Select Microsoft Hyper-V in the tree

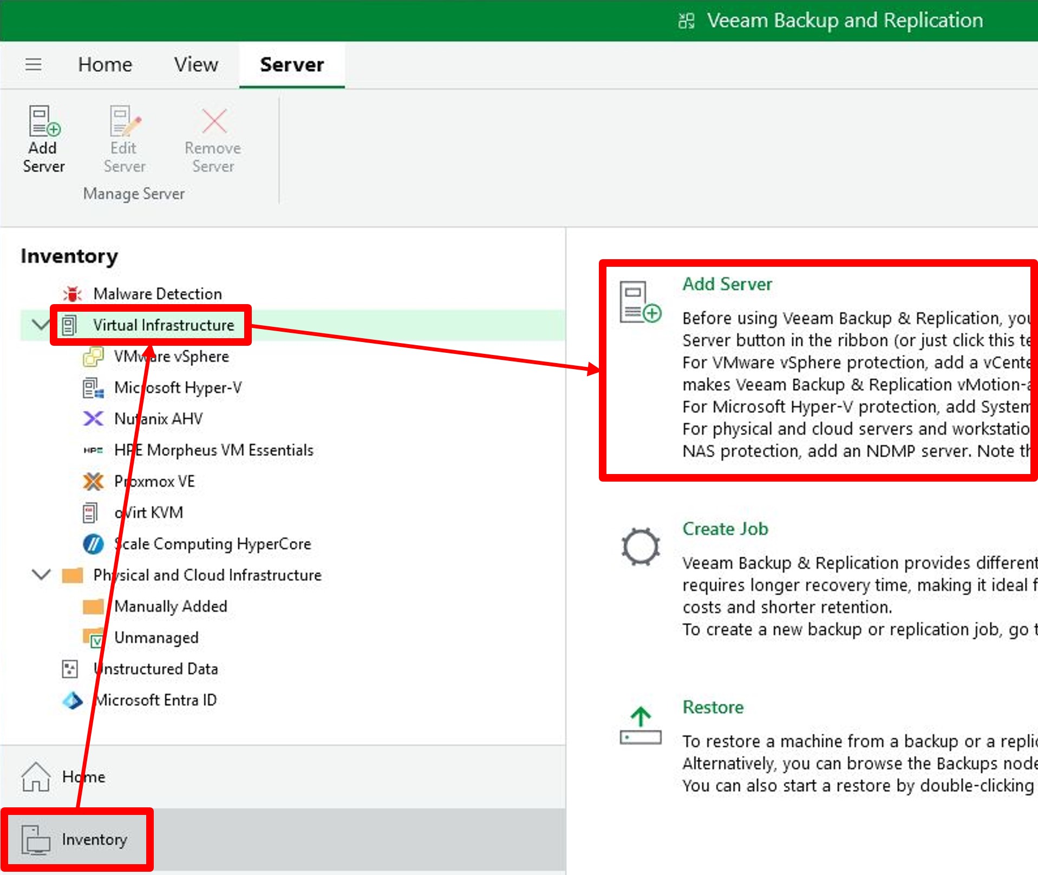pyautogui.click(x=178, y=388)
